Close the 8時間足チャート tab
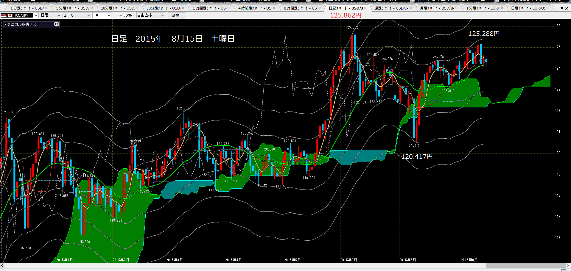The height and width of the screenshot is (271, 571). coord(320,8)
